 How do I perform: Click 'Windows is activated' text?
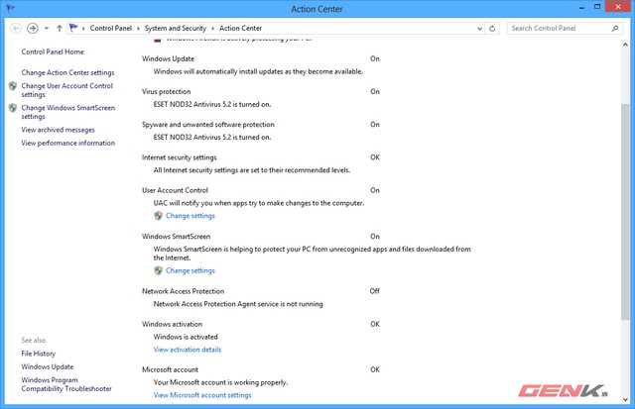point(186,337)
